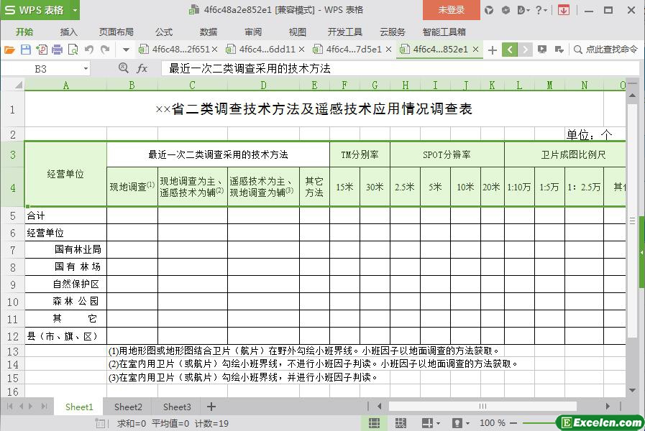Switch to Normal view icon in status bar

pos(374,423)
